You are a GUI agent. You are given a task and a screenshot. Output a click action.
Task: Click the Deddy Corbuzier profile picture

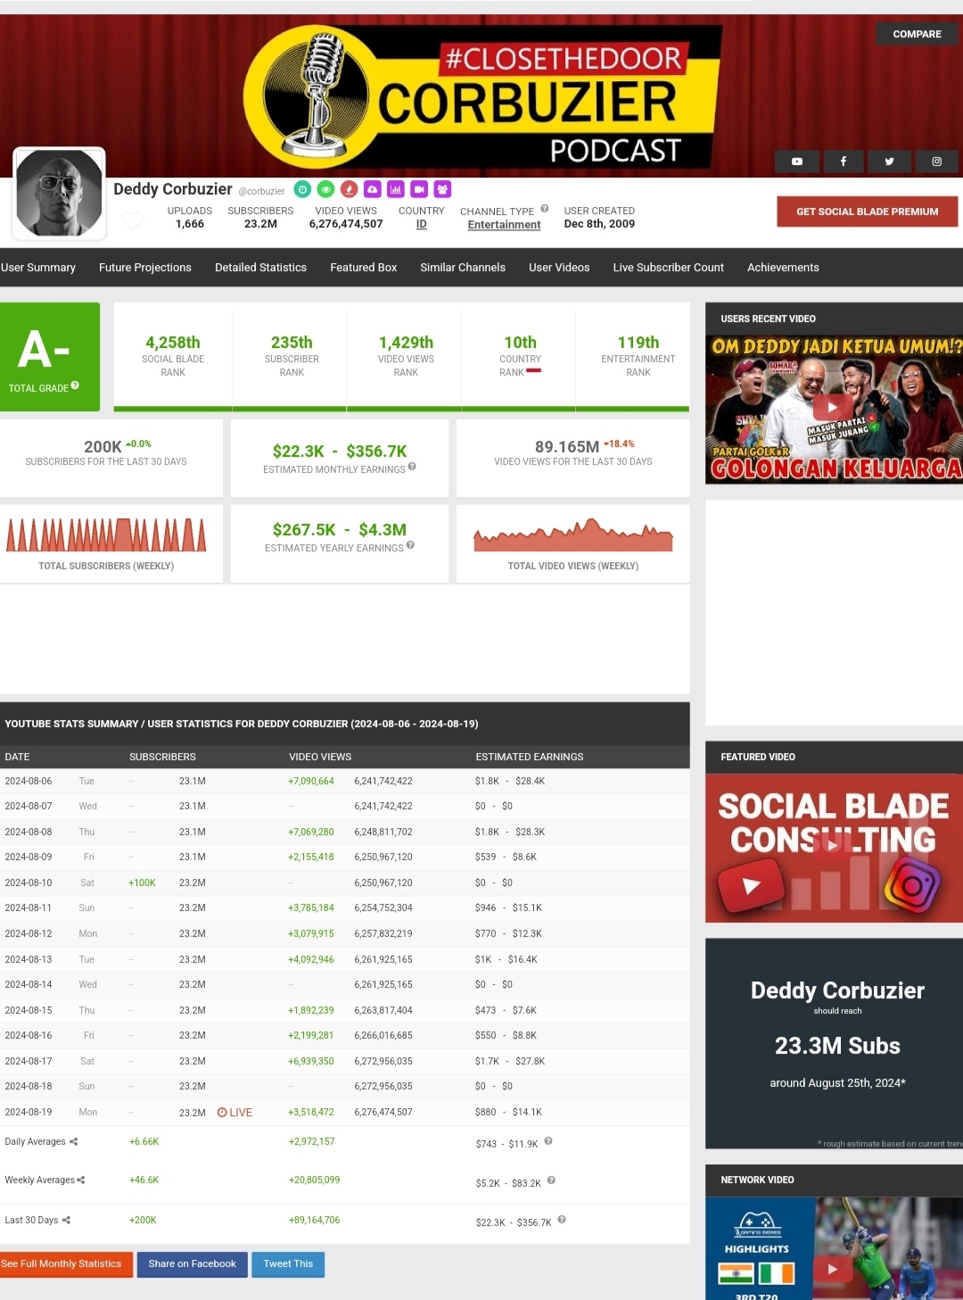pyautogui.click(x=60, y=194)
